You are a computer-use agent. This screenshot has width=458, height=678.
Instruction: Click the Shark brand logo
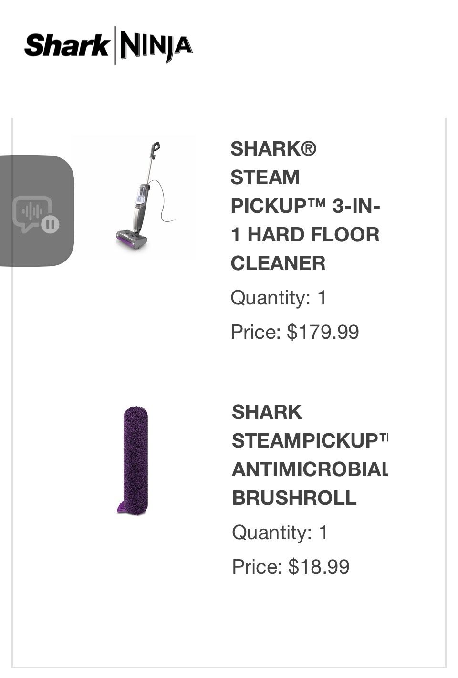66,46
